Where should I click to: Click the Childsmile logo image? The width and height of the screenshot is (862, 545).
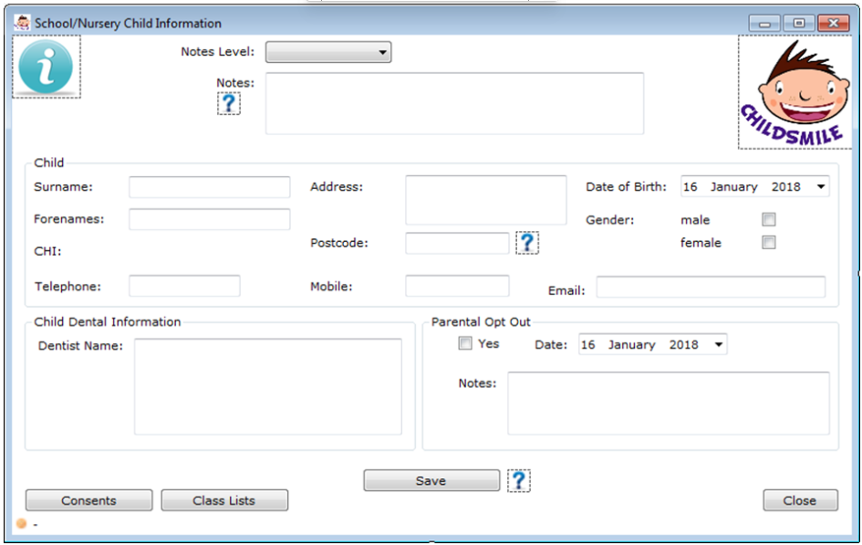click(x=794, y=93)
